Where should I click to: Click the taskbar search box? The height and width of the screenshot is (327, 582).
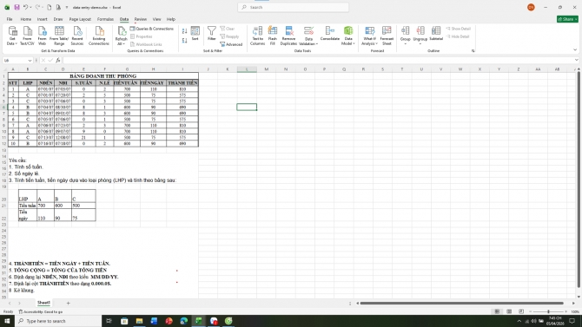pos(58,321)
